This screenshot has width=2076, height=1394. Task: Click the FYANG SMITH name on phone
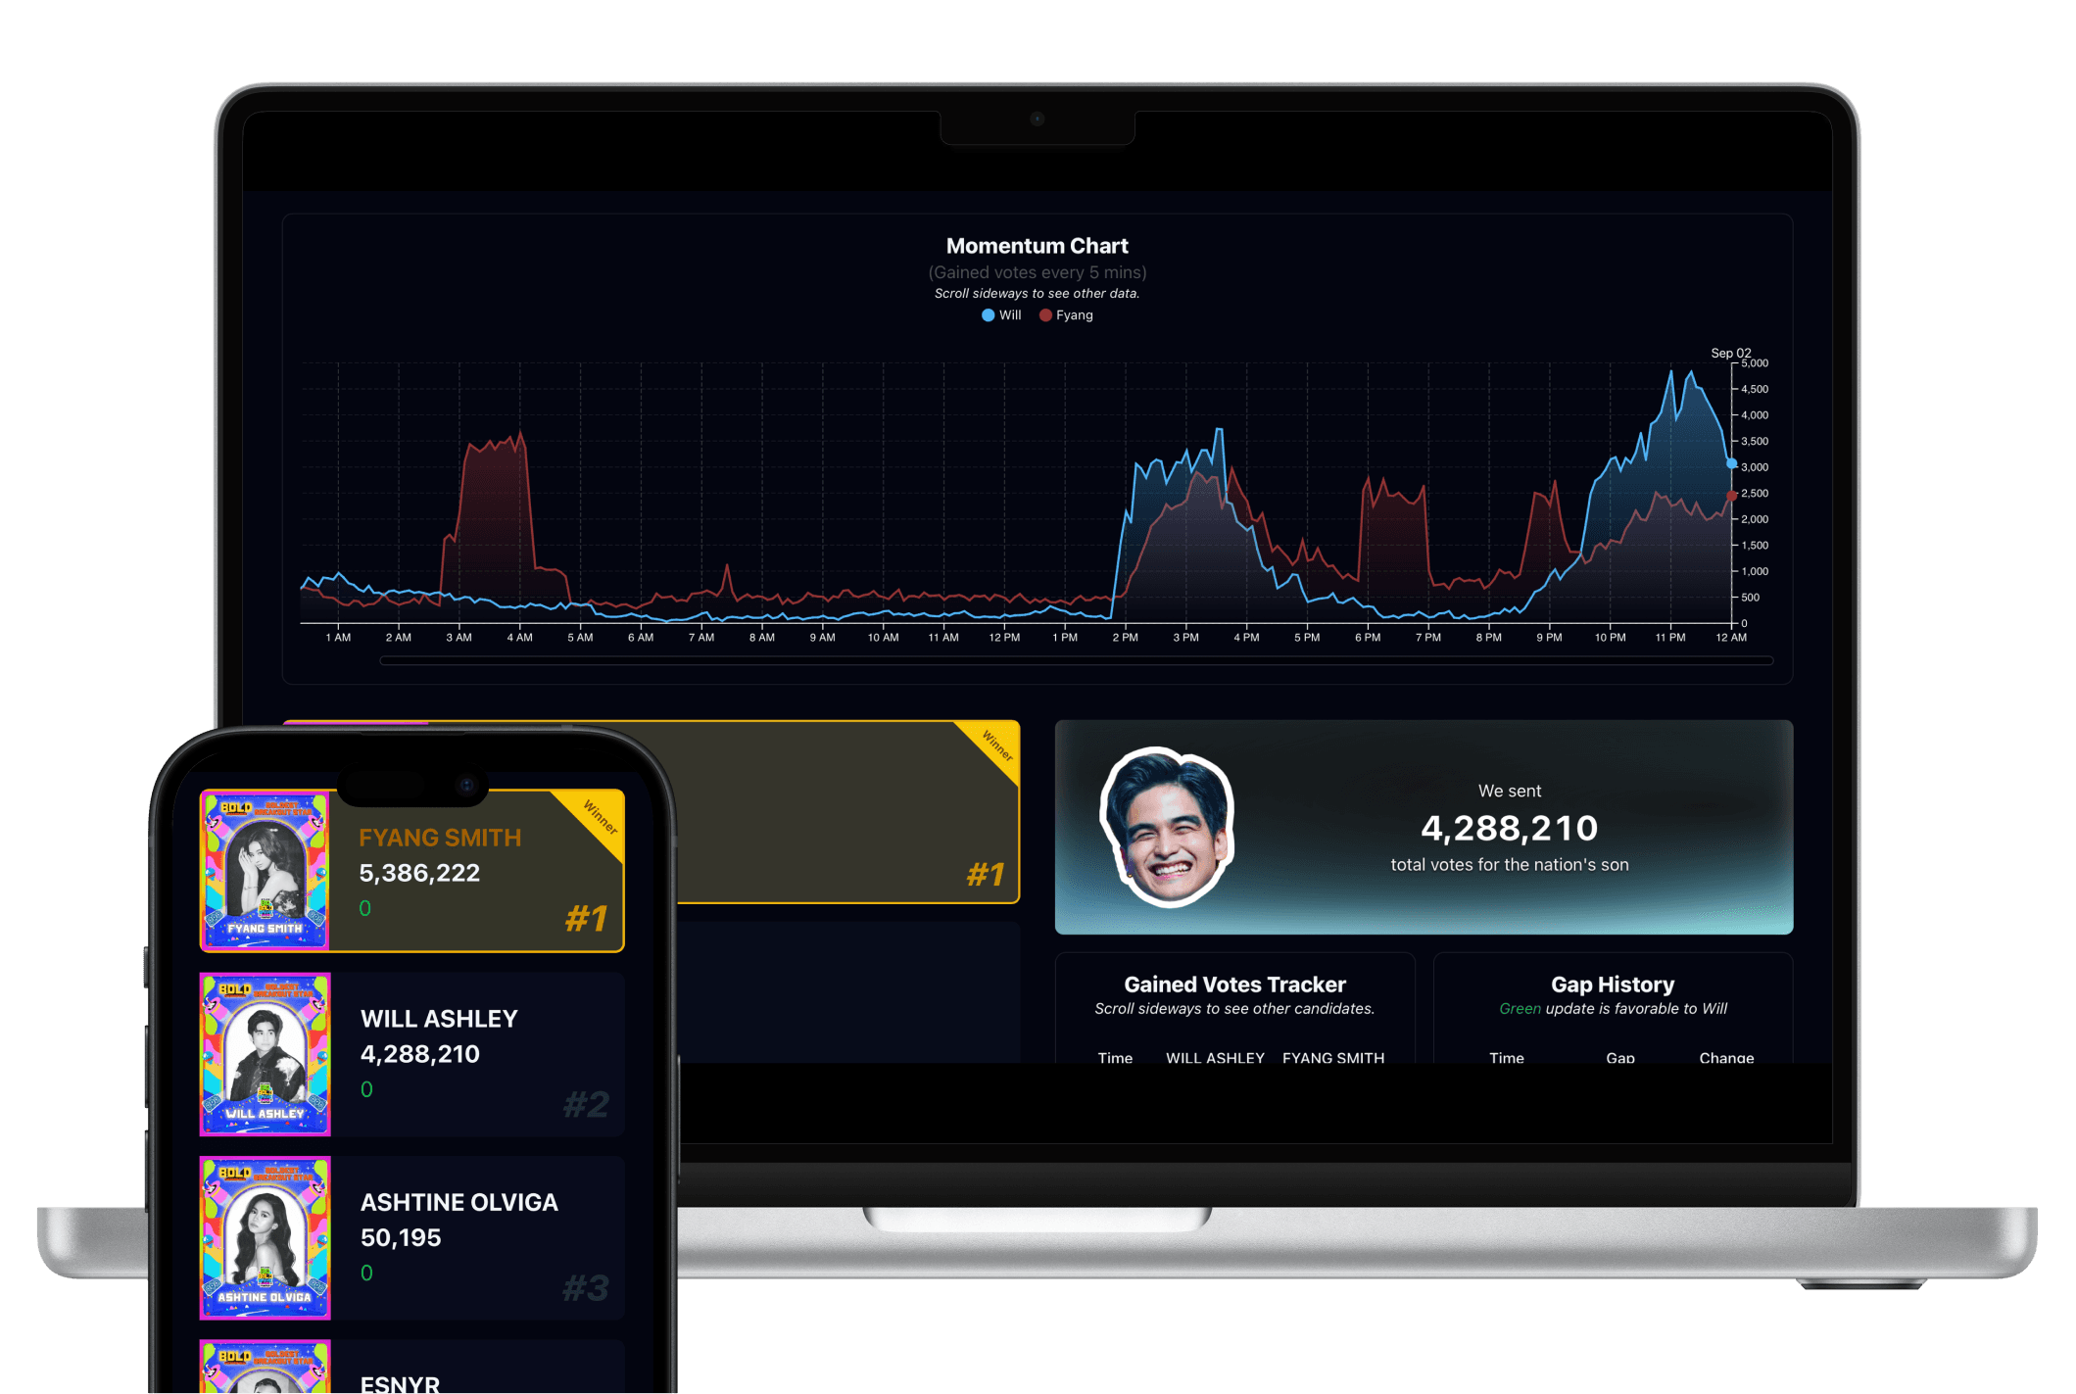click(440, 838)
